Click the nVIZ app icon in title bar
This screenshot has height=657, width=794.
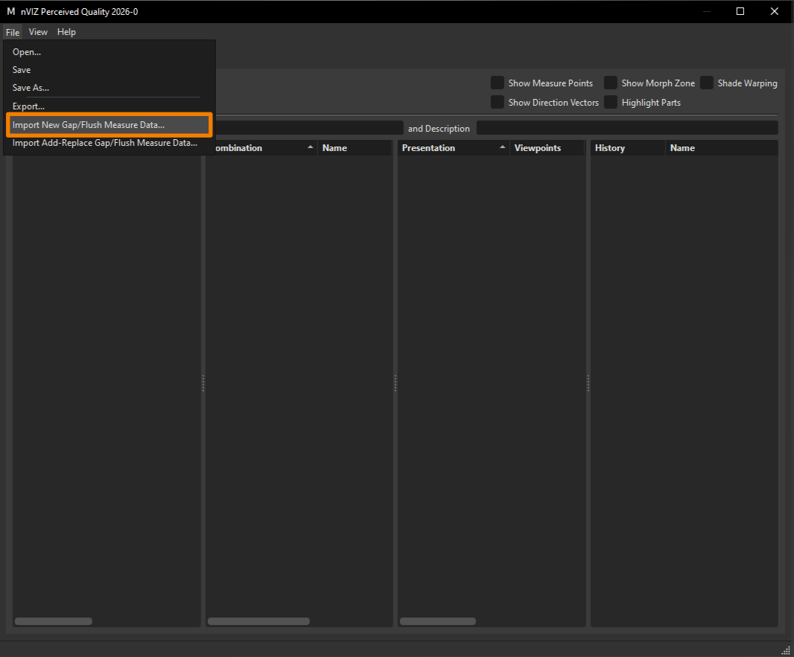pyautogui.click(x=10, y=11)
